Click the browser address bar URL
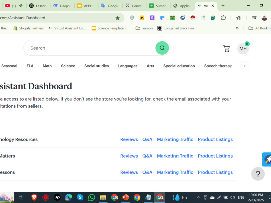 coord(23,18)
